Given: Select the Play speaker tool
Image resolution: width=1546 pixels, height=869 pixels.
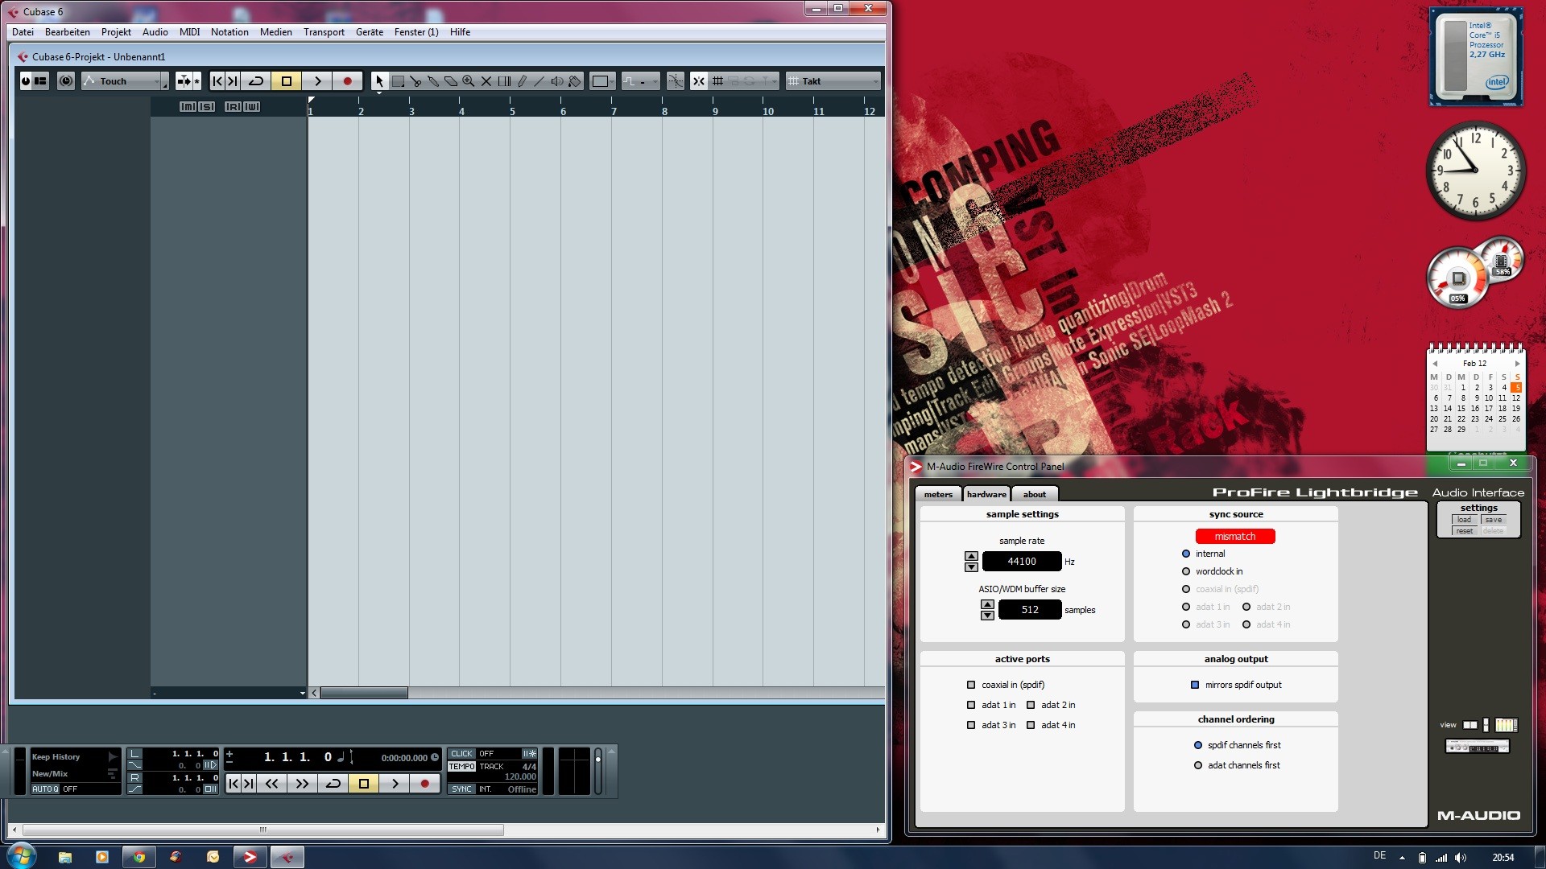Looking at the screenshot, I should (557, 81).
